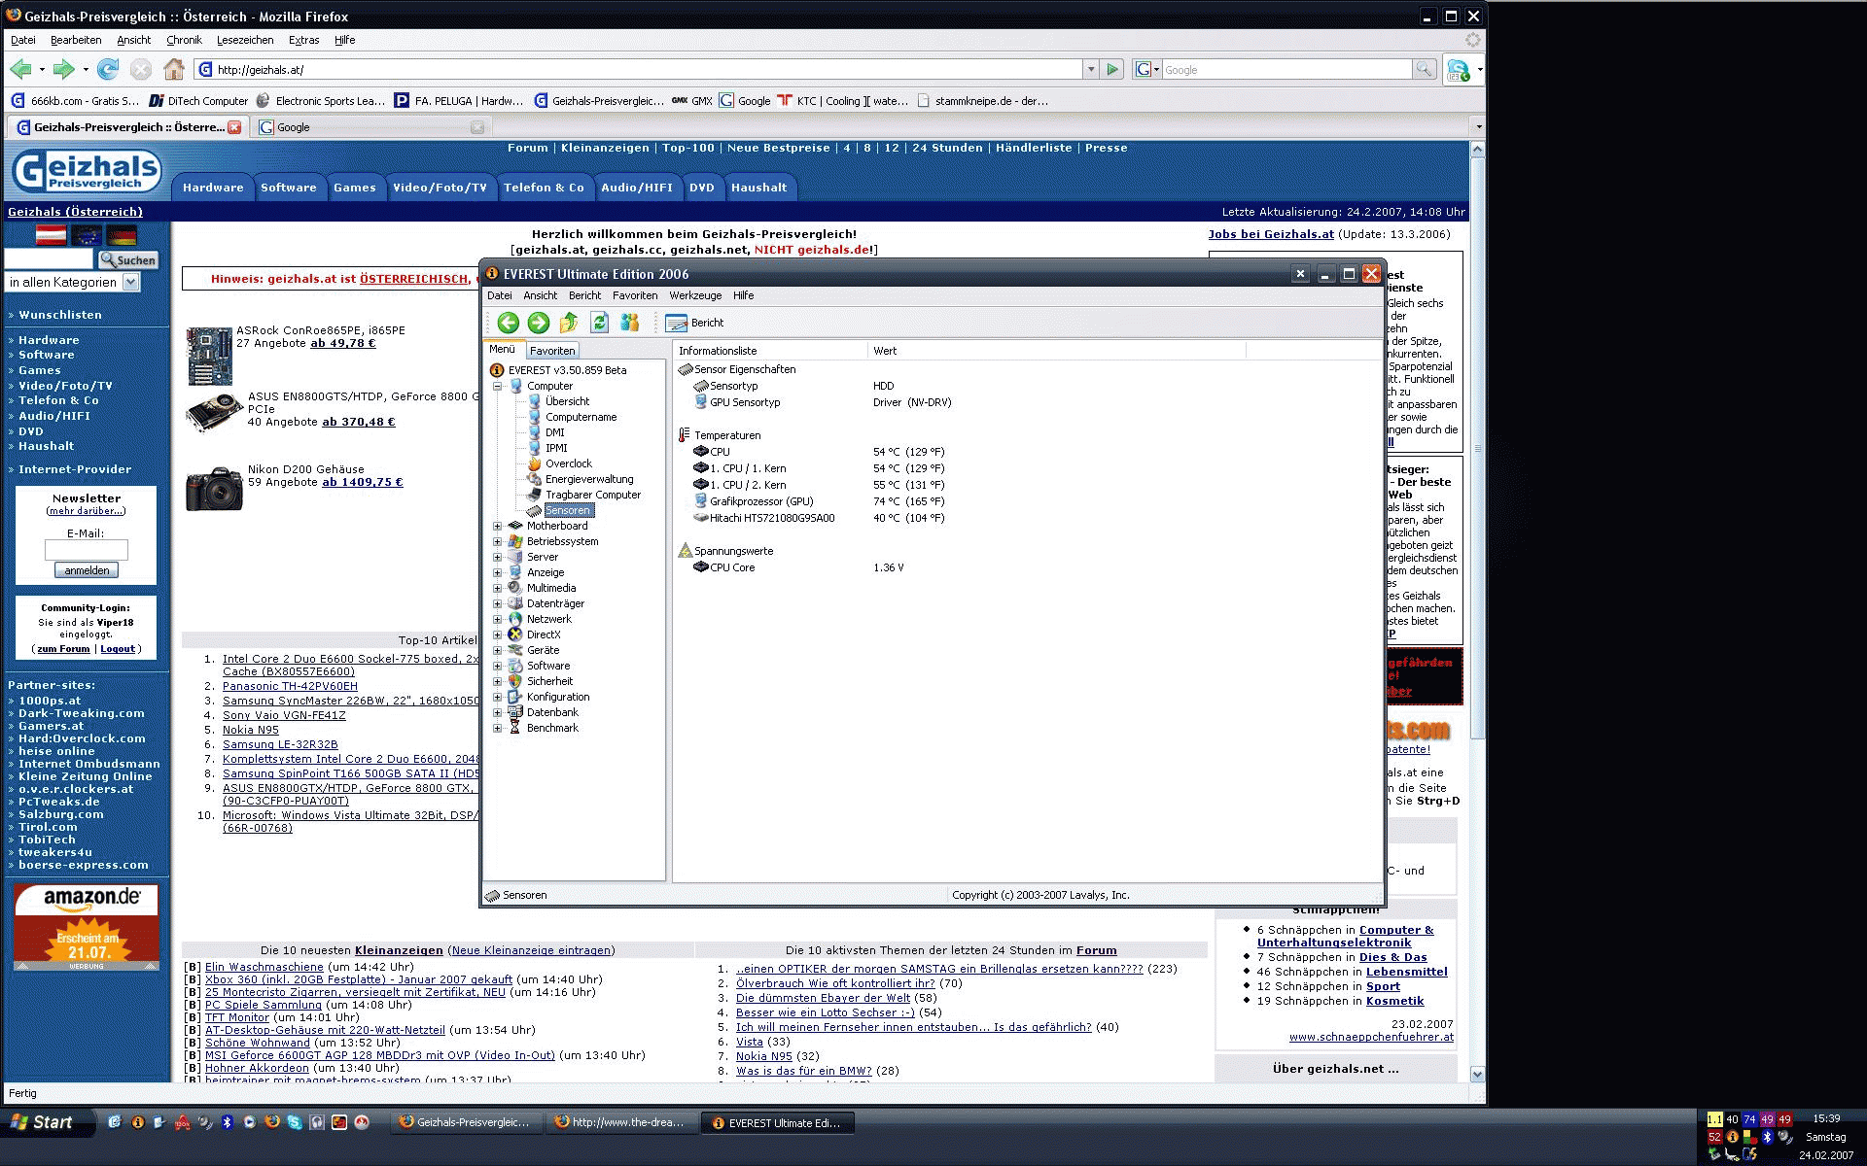This screenshot has height=1166, width=1867.
Task: Click Nikon D200 camera thumbnail
Action: click(x=214, y=489)
